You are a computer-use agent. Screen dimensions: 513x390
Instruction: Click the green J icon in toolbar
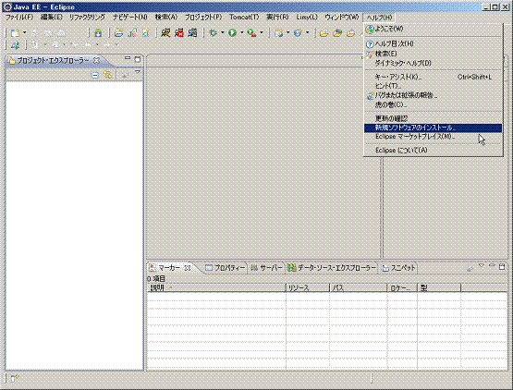[132, 32]
